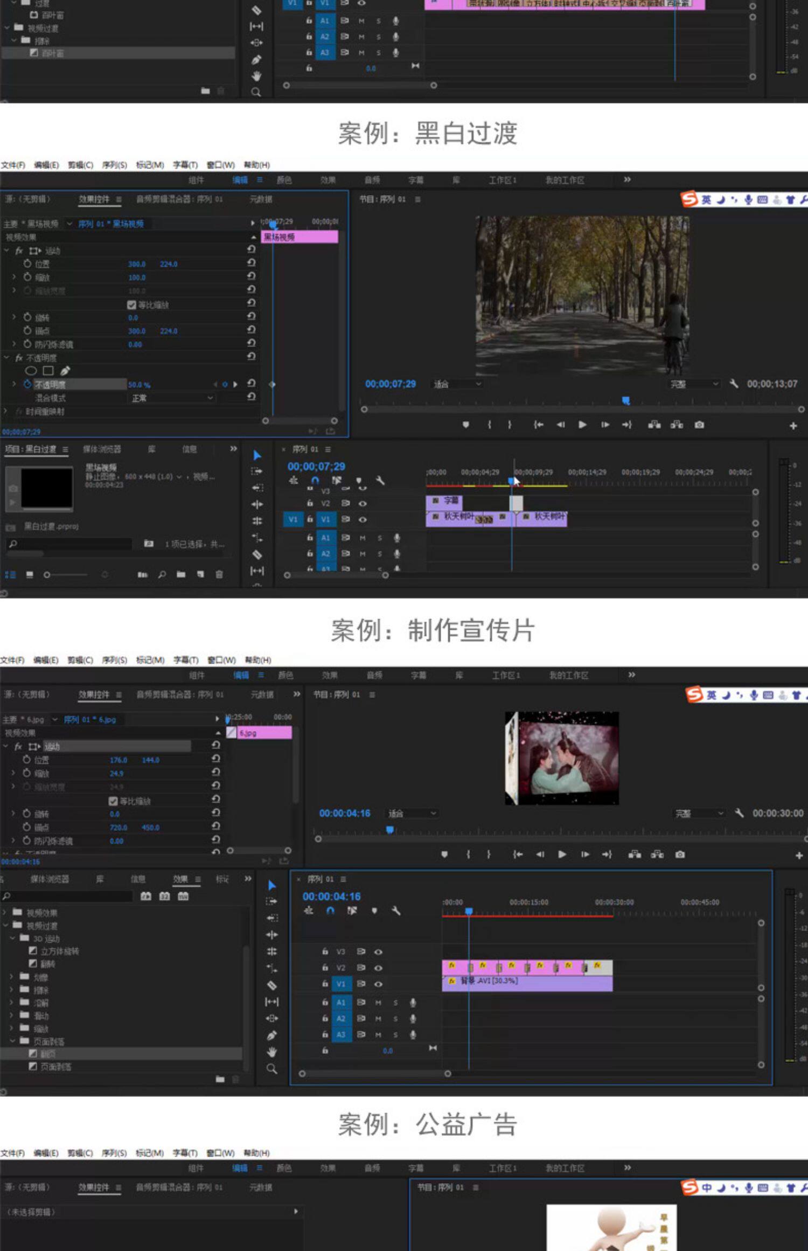Click the Lift button in 制作宣传片 program monitor
The height and width of the screenshot is (1251, 808).
tap(635, 854)
